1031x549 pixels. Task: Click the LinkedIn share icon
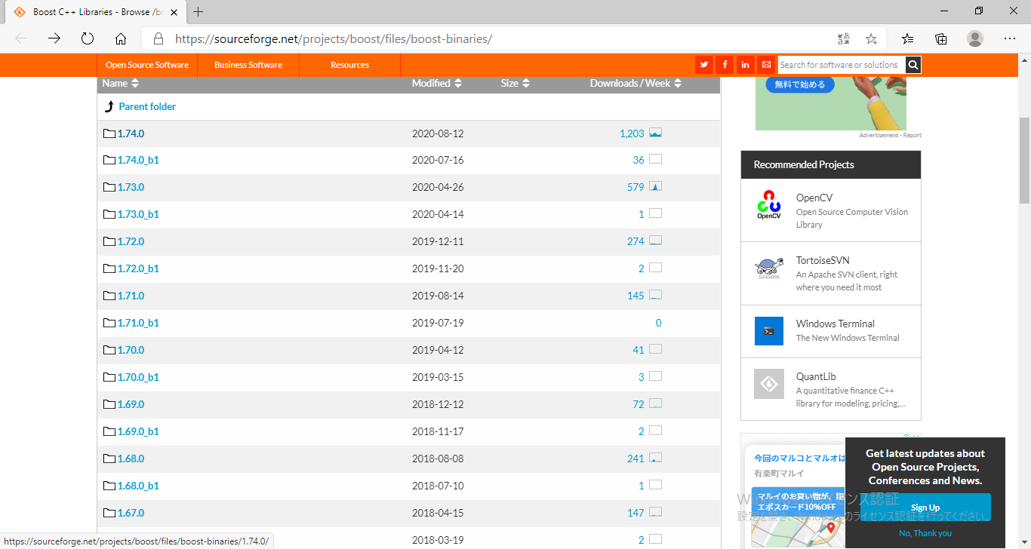point(745,65)
